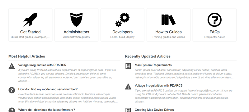Screen dimensions: 249x112
Task: Click document icon beside Creating Mac Device Drivers
Action: click(128, 110)
